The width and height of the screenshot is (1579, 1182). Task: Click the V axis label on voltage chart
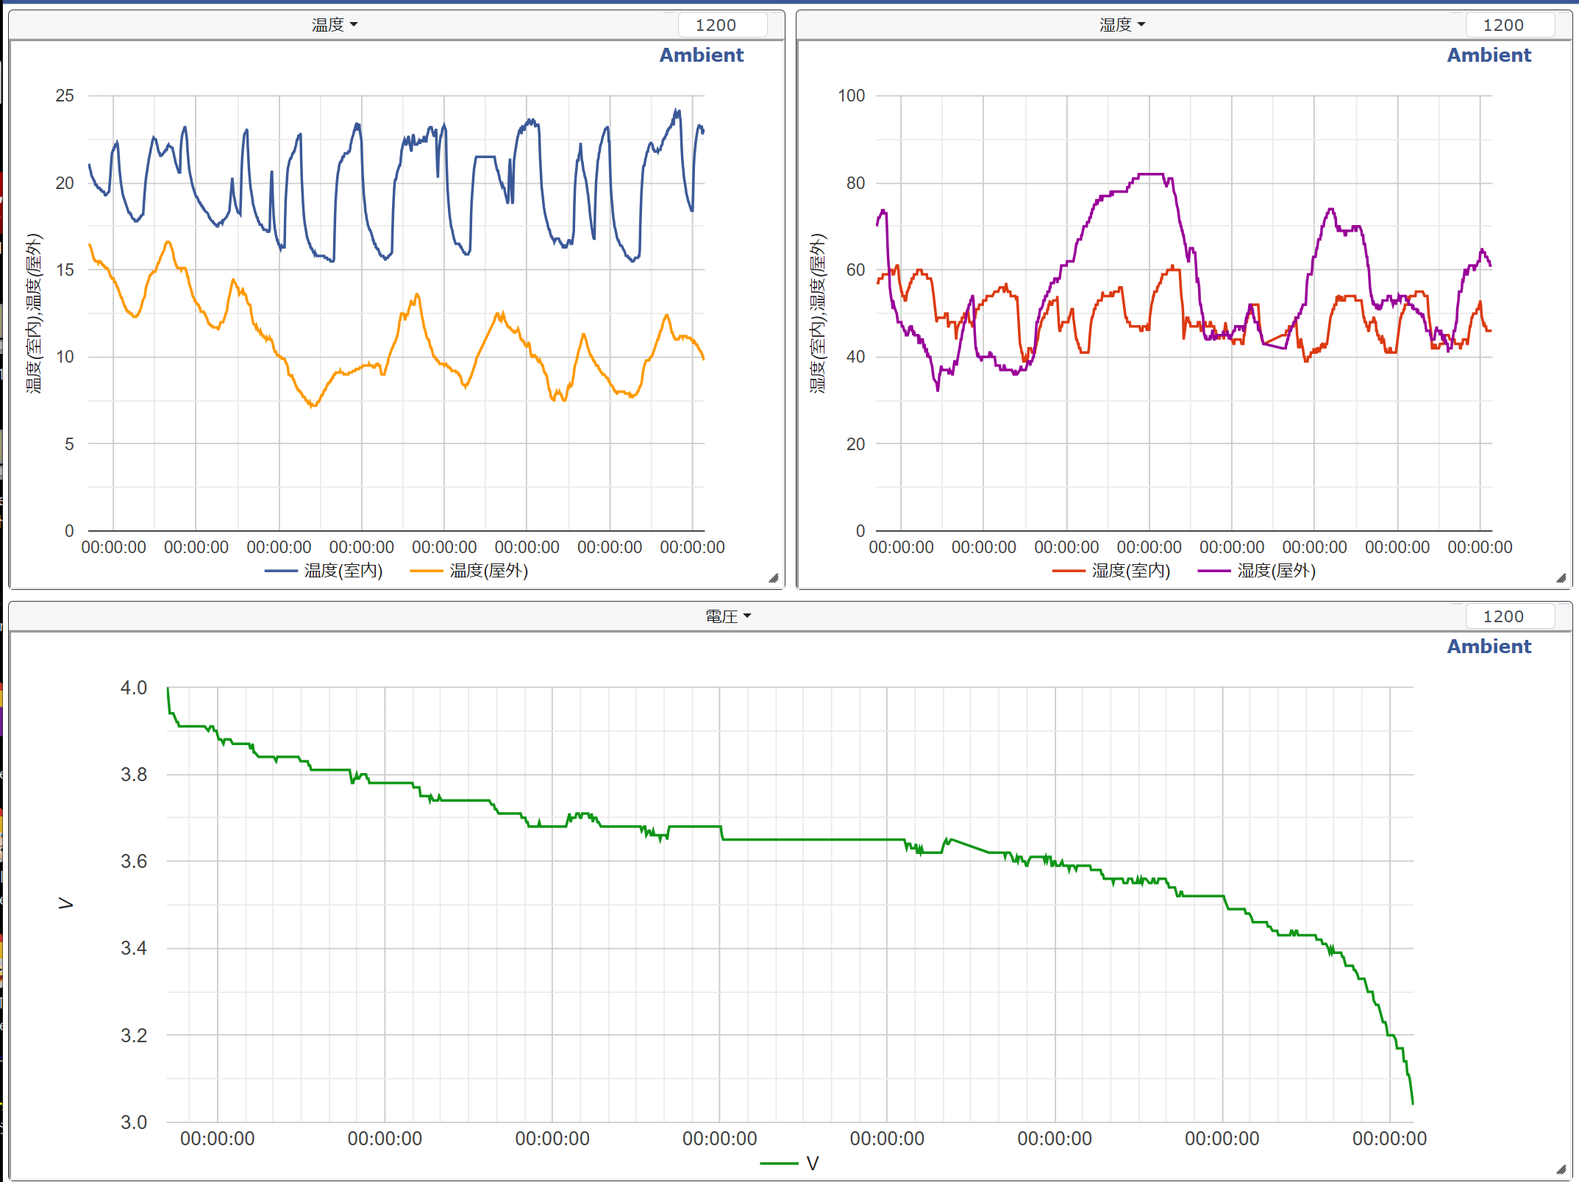pyautogui.click(x=66, y=904)
